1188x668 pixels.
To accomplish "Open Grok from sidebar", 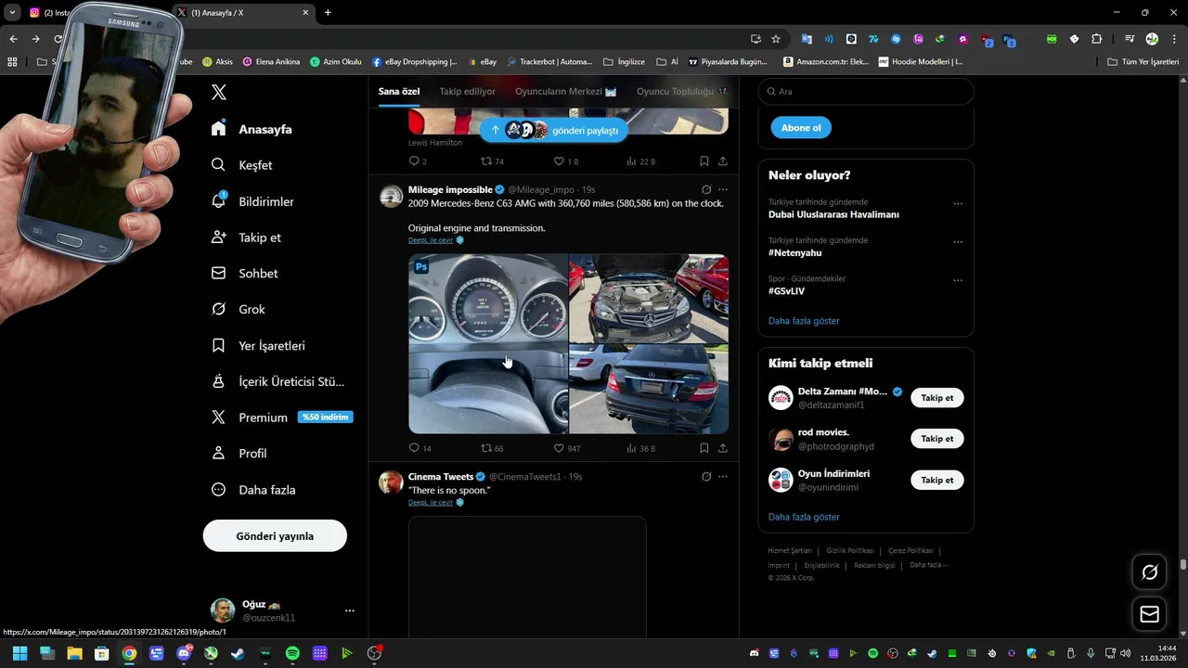I will [238, 309].
